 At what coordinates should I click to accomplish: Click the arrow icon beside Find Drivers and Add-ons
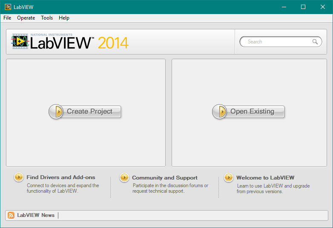tap(19, 177)
